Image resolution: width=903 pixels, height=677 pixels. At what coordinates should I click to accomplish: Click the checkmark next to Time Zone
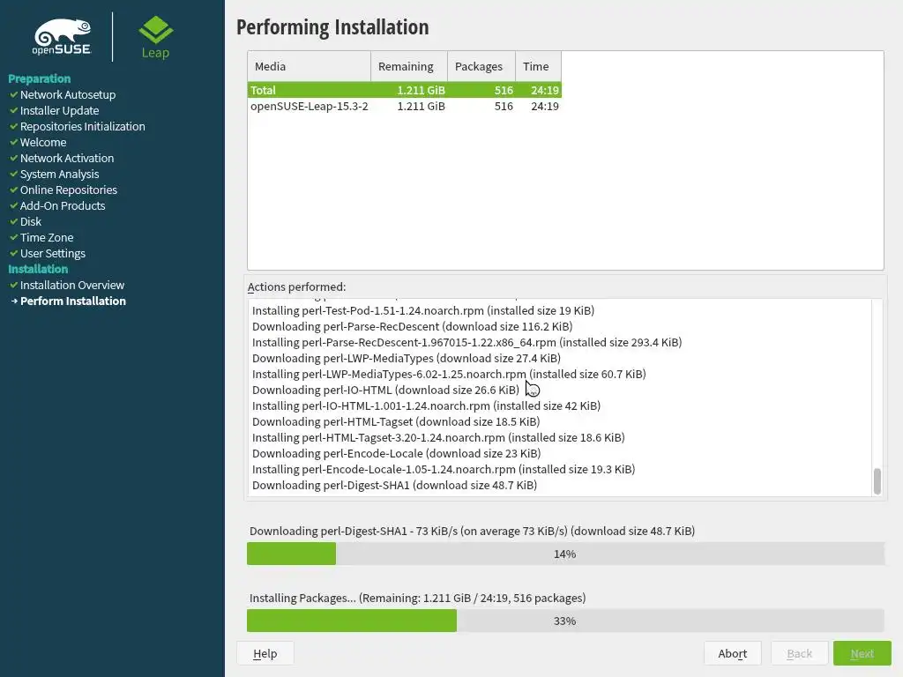(x=13, y=237)
